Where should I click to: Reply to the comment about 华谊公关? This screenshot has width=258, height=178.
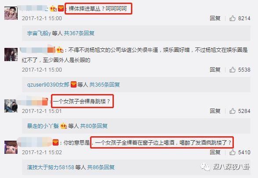click(215, 70)
